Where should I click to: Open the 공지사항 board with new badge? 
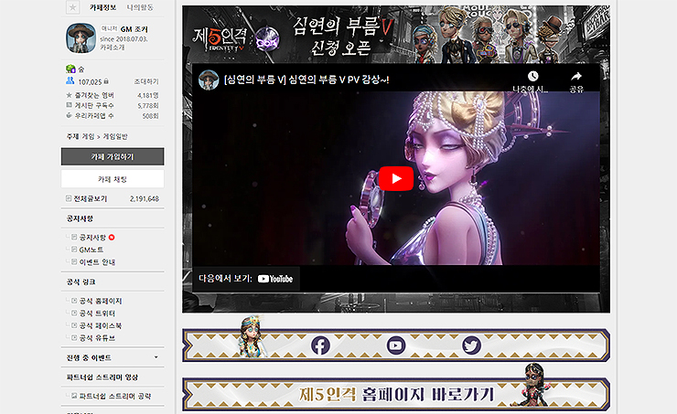tap(92, 238)
